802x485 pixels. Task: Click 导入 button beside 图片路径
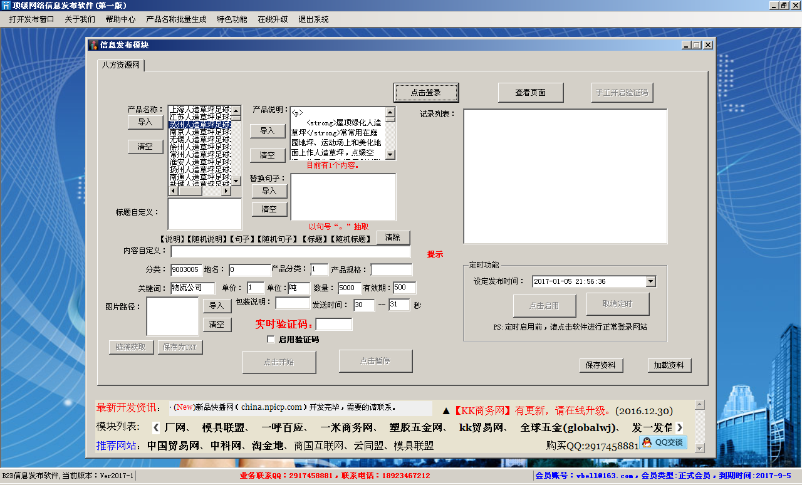click(x=217, y=306)
